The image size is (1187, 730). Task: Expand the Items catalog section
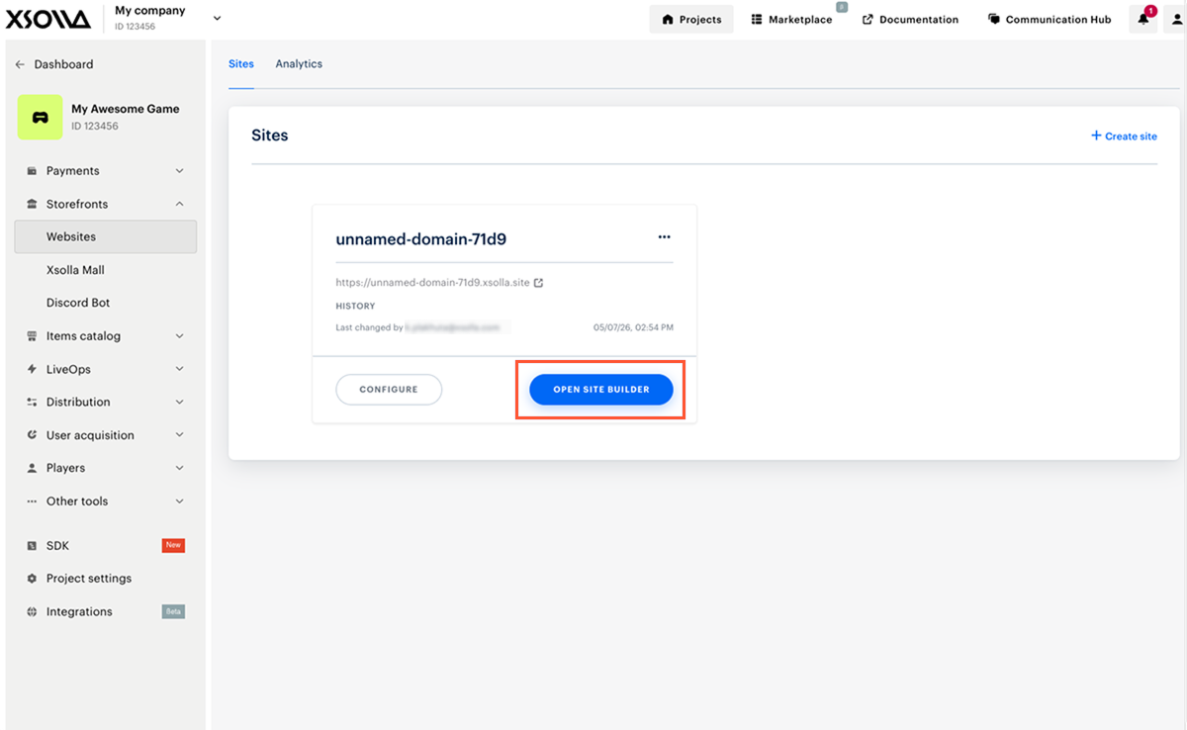[x=105, y=336]
